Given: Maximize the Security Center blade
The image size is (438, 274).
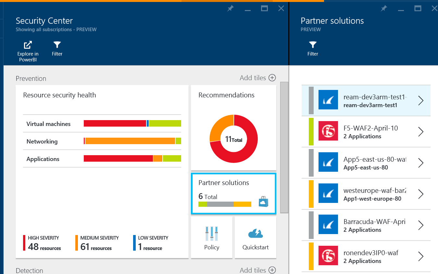Looking at the screenshot, I should pyautogui.click(x=264, y=9).
